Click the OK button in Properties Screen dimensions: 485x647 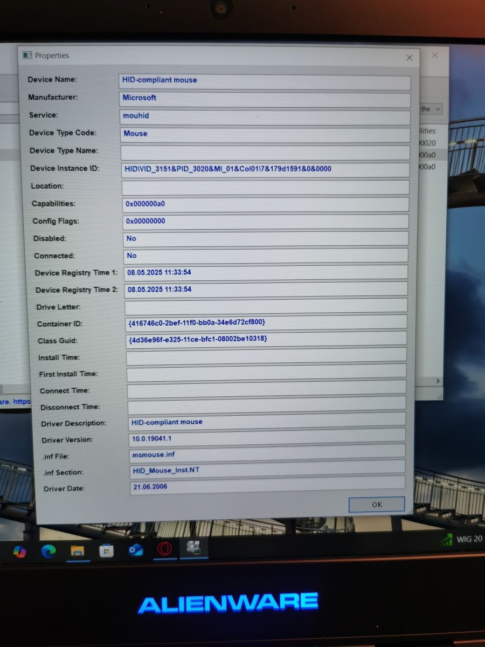click(377, 504)
